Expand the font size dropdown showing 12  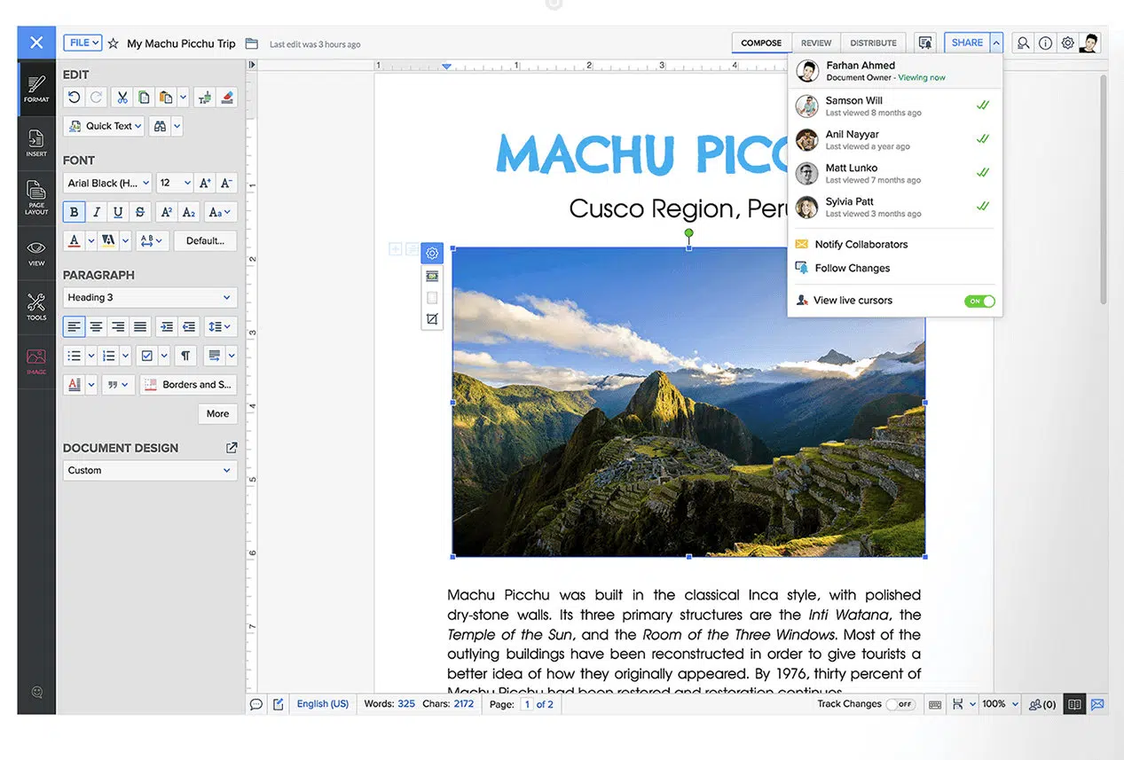click(x=175, y=184)
